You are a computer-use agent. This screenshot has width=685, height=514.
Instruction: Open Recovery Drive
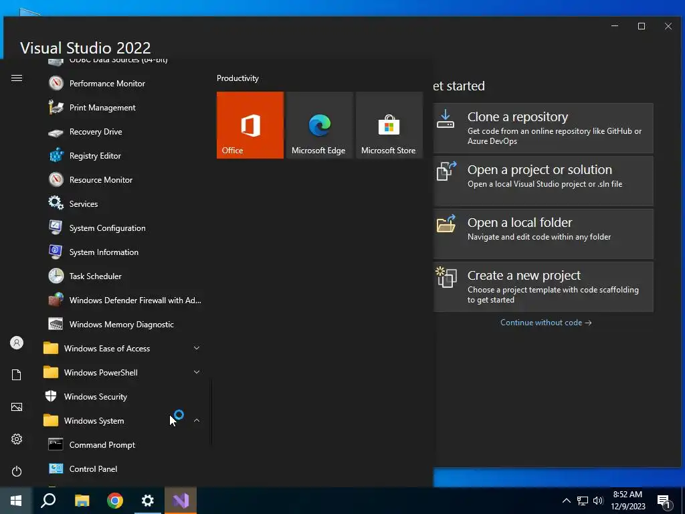[122, 132]
